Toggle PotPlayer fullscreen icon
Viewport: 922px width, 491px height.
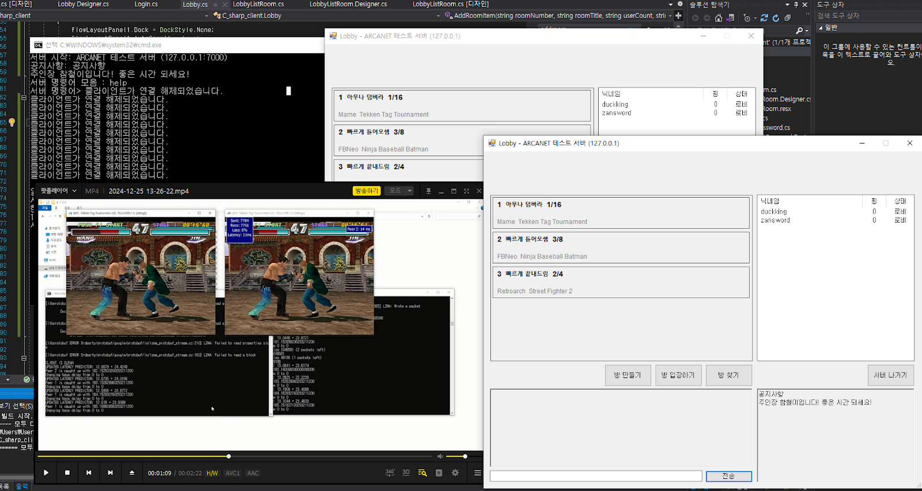pos(466,191)
